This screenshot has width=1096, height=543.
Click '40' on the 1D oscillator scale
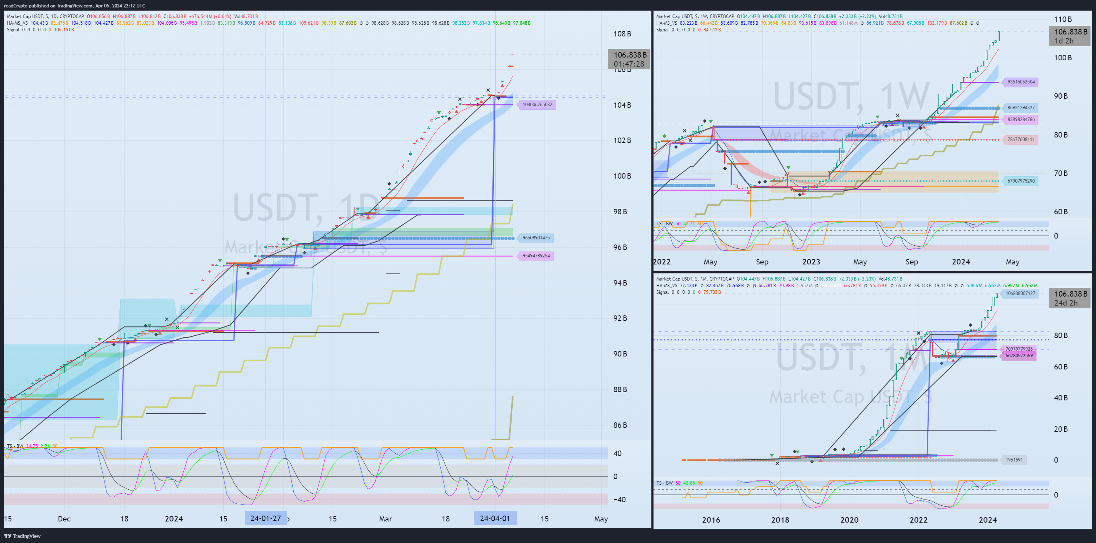pos(617,453)
